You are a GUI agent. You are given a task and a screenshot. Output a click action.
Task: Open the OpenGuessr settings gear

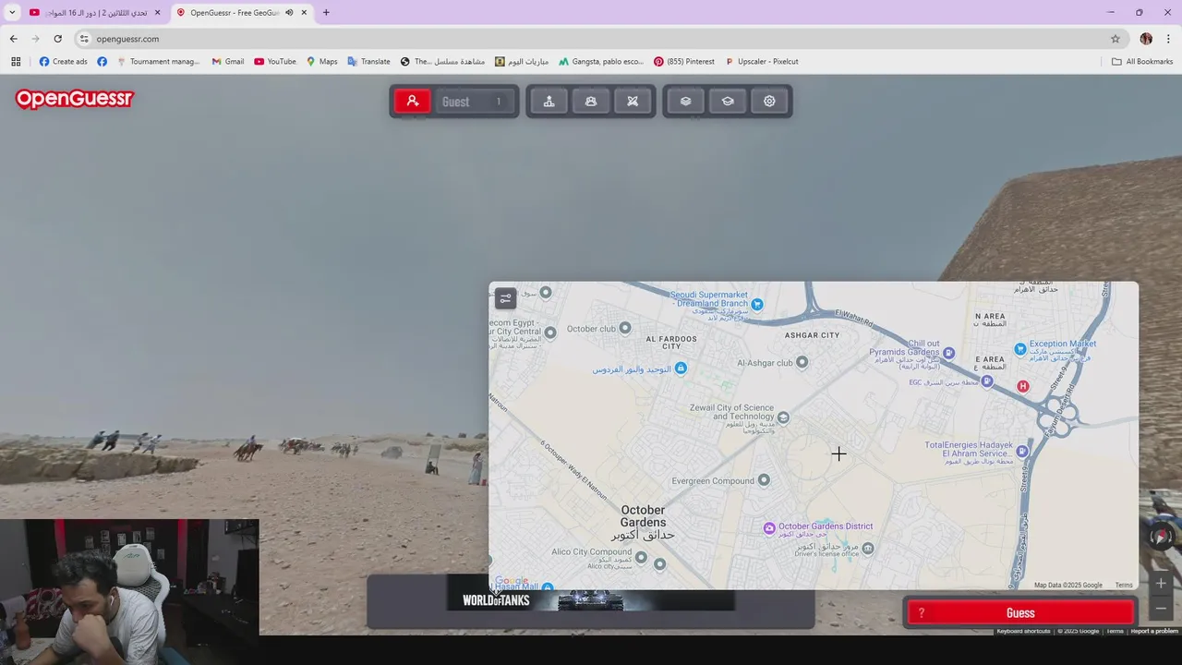[769, 102]
